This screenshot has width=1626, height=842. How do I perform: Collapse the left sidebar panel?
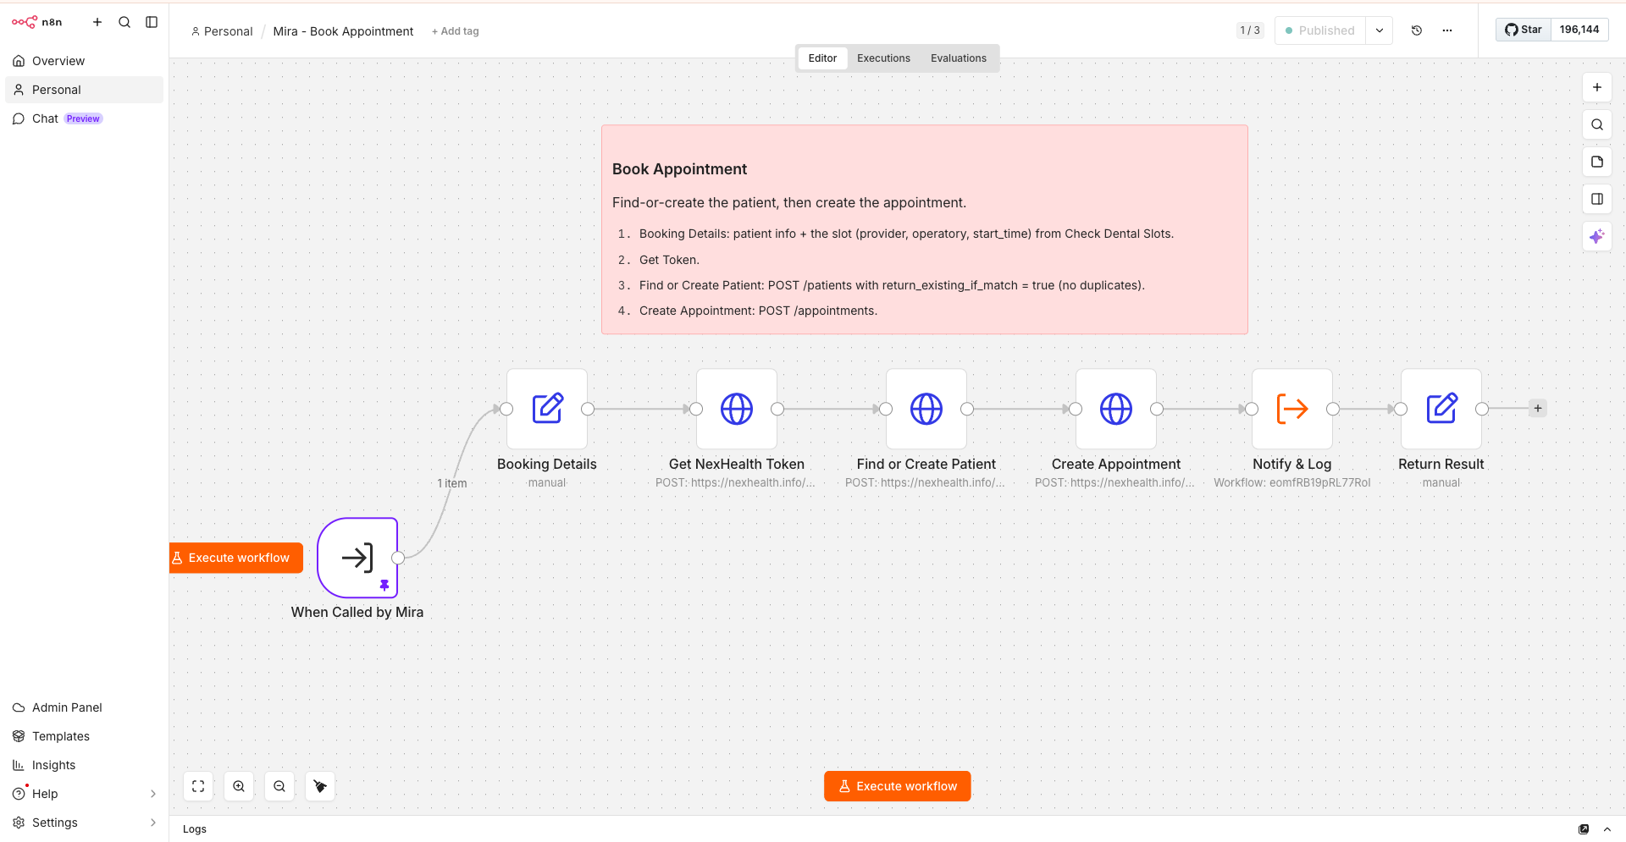(x=152, y=22)
